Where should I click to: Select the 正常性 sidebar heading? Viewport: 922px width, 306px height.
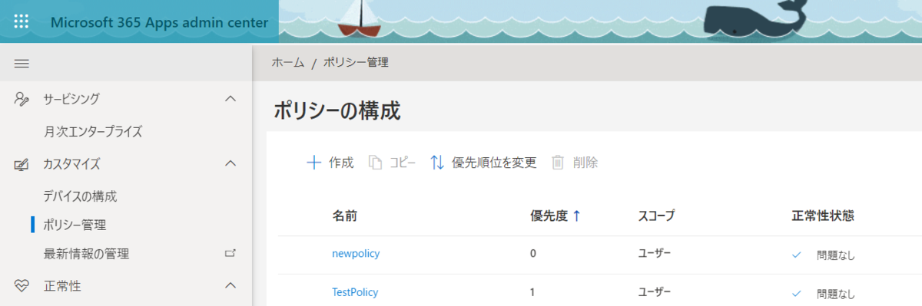pos(62,286)
